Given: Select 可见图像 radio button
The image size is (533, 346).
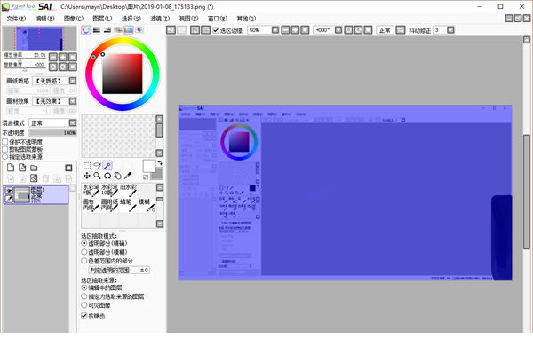Looking at the screenshot, I should [84, 305].
